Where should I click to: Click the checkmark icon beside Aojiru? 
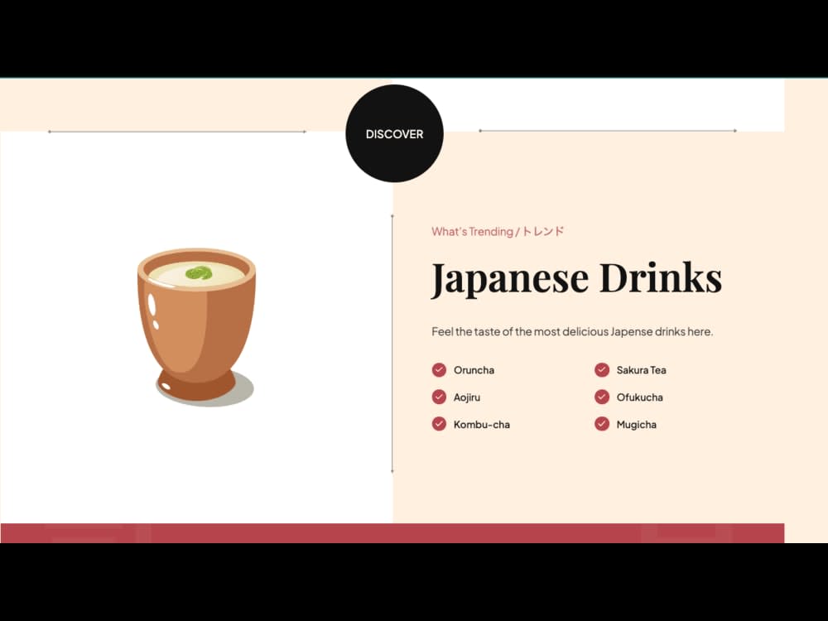(x=439, y=397)
